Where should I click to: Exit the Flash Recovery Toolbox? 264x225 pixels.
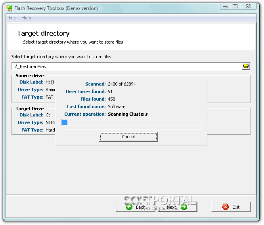pos(231,207)
